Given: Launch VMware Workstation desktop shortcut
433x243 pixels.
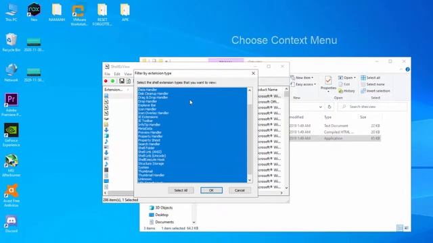Looking at the screenshot, I should pos(79,14).
